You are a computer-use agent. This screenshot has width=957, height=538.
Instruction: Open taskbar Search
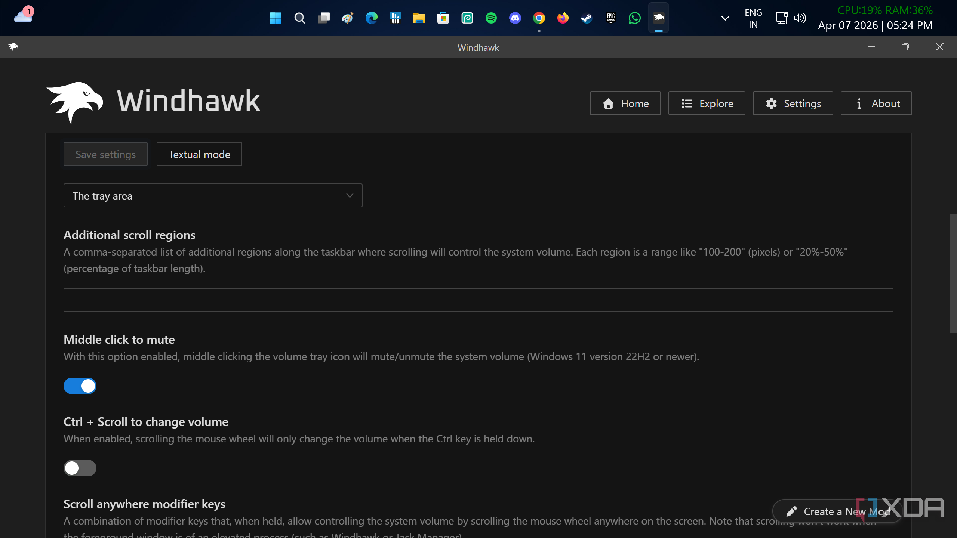[299, 18]
